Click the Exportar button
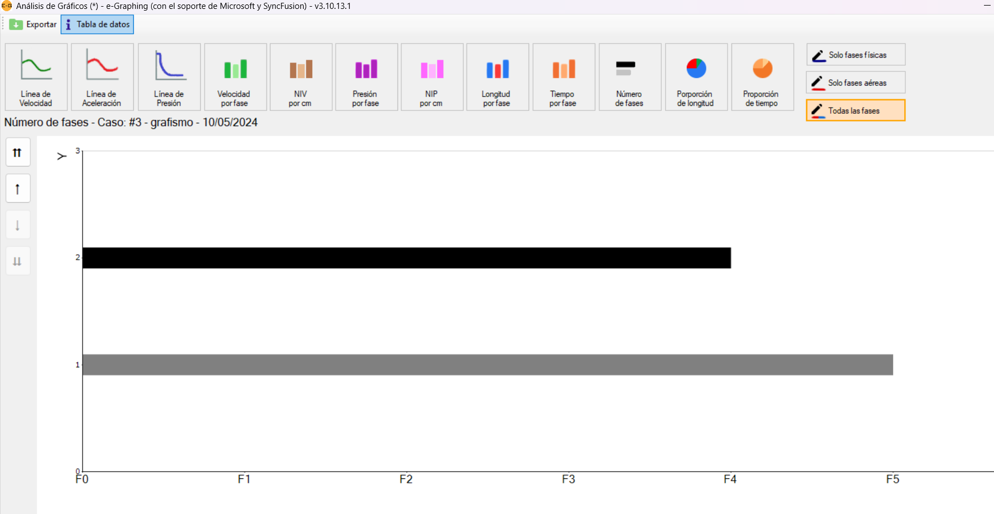994x514 pixels. pyautogui.click(x=33, y=25)
